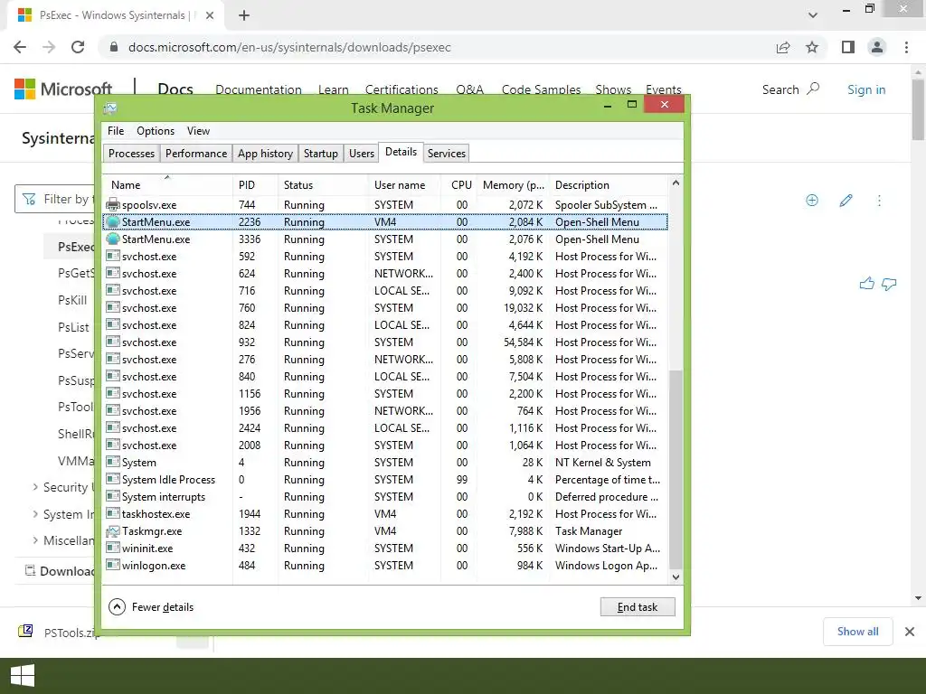This screenshot has width=926, height=694.
Task: Click the Windows Start button
Action: 23,676
